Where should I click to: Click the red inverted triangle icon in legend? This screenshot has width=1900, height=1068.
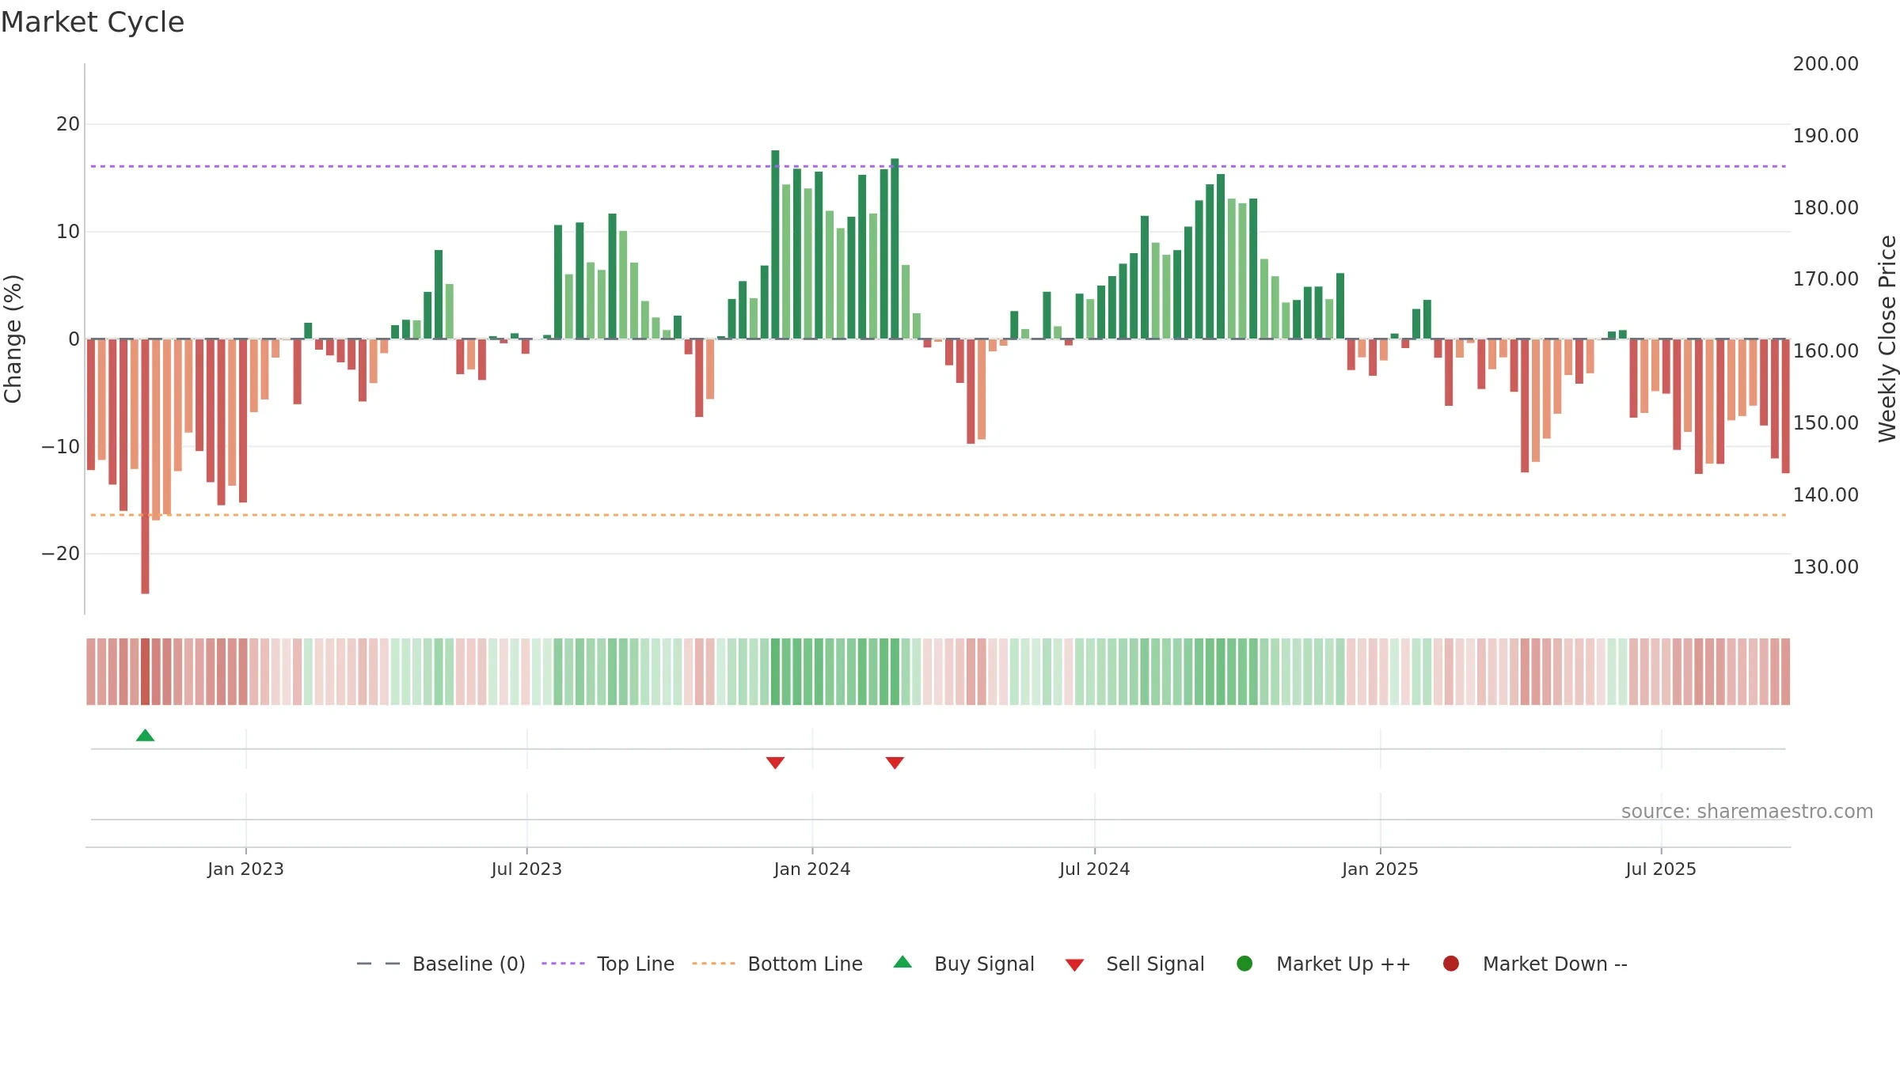pos(1074,965)
